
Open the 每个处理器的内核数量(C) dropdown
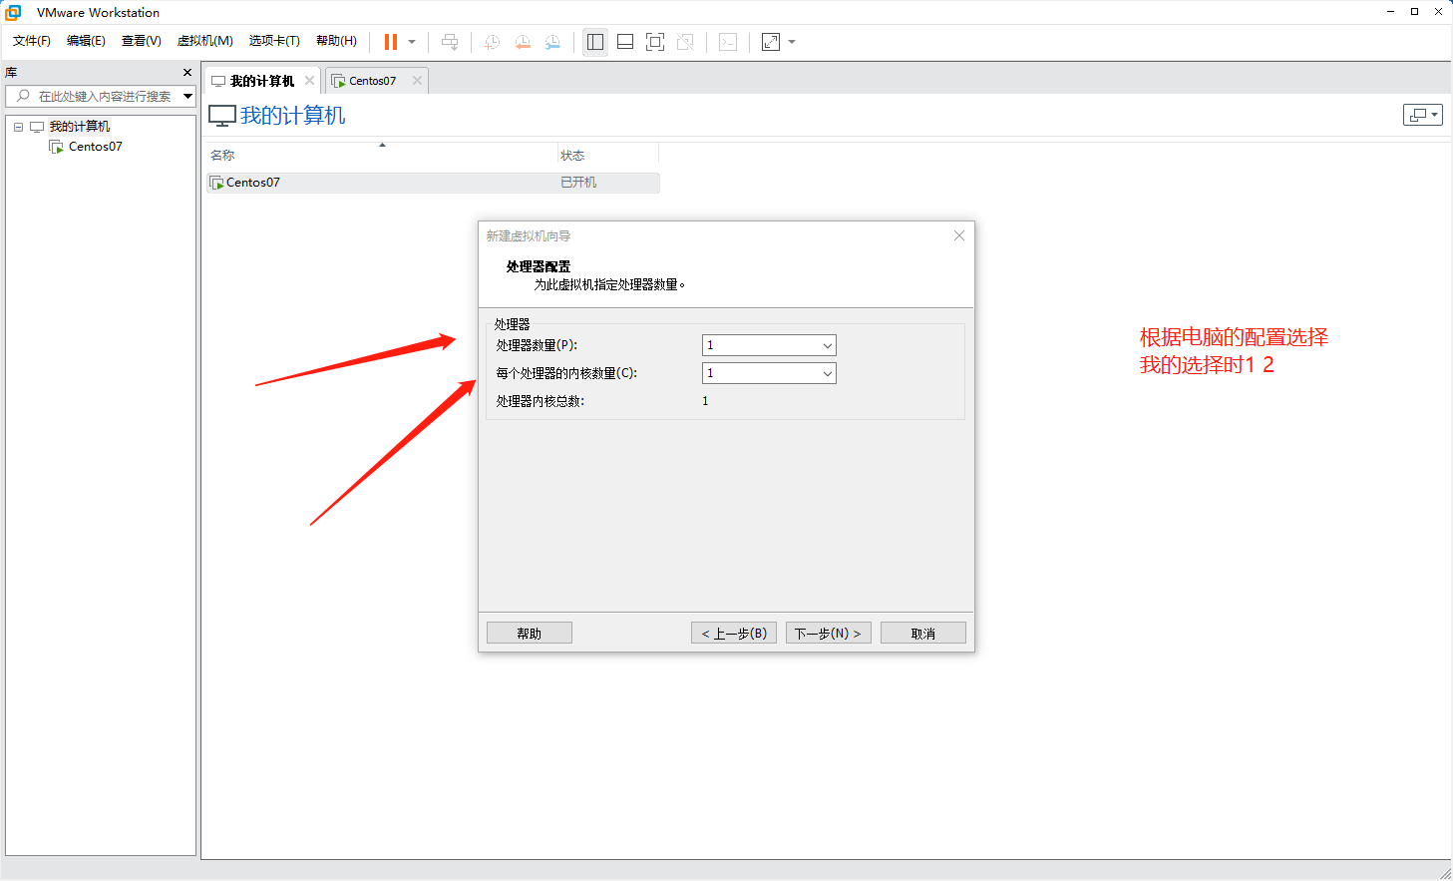[x=769, y=373]
